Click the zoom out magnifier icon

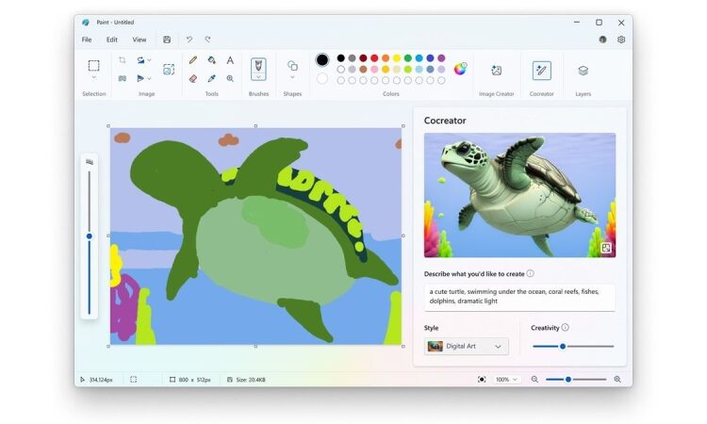534,380
